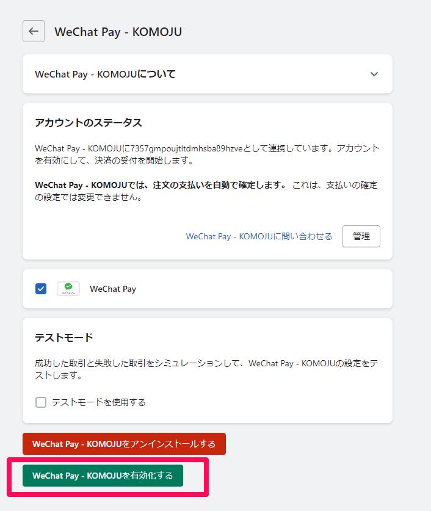Click the テストモードを使用する label text

click(x=99, y=402)
